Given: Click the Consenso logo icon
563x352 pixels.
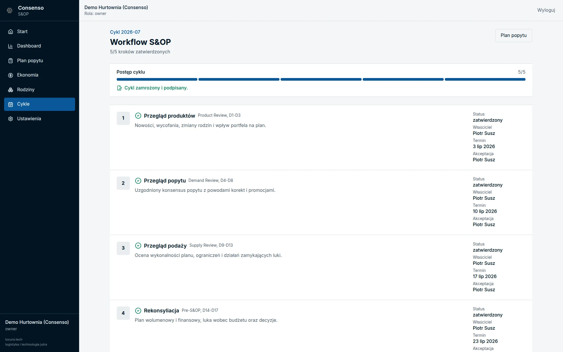Looking at the screenshot, I should pyautogui.click(x=10, y=11).
